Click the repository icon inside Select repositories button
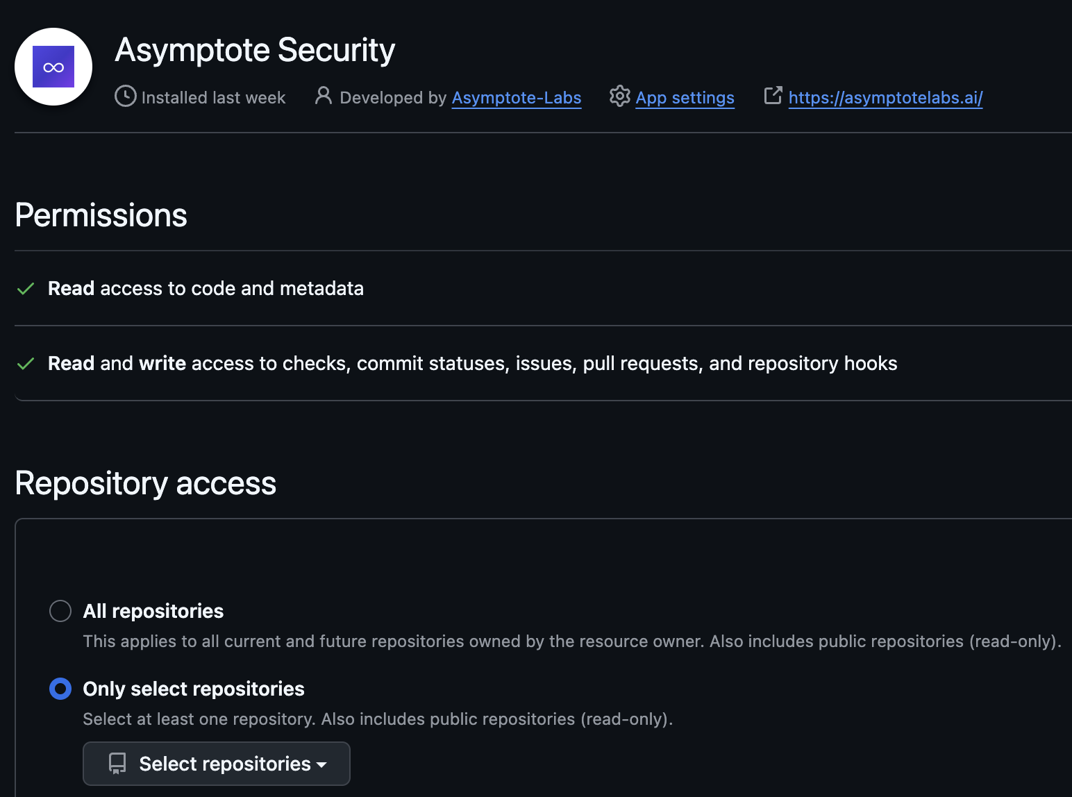The width and height of the screenshot is (1072, 797). click(x=117, y=764)
